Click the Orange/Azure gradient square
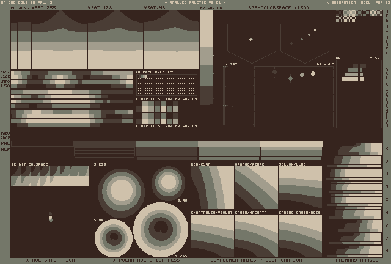The width and height of the screenshot is (391, 264). click(257, 188)
